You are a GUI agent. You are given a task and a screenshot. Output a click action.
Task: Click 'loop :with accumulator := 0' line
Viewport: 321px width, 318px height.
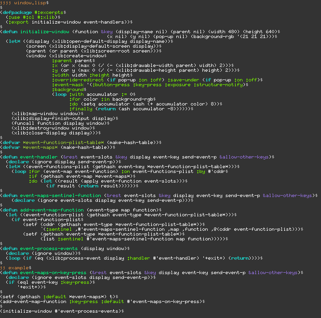(x=94, y=94)
